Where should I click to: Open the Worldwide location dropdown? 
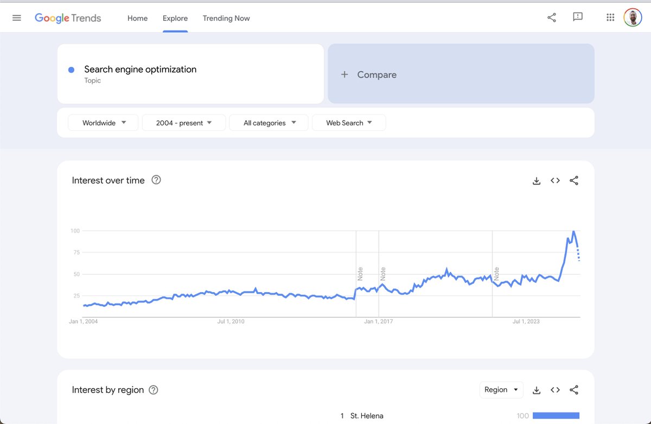pos(103,123)
